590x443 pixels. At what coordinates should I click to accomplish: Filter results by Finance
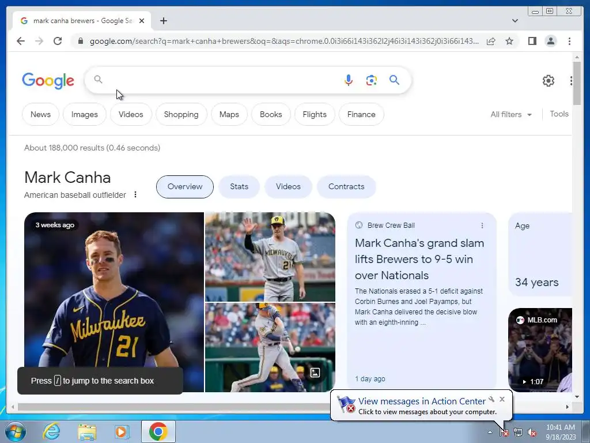361,114
